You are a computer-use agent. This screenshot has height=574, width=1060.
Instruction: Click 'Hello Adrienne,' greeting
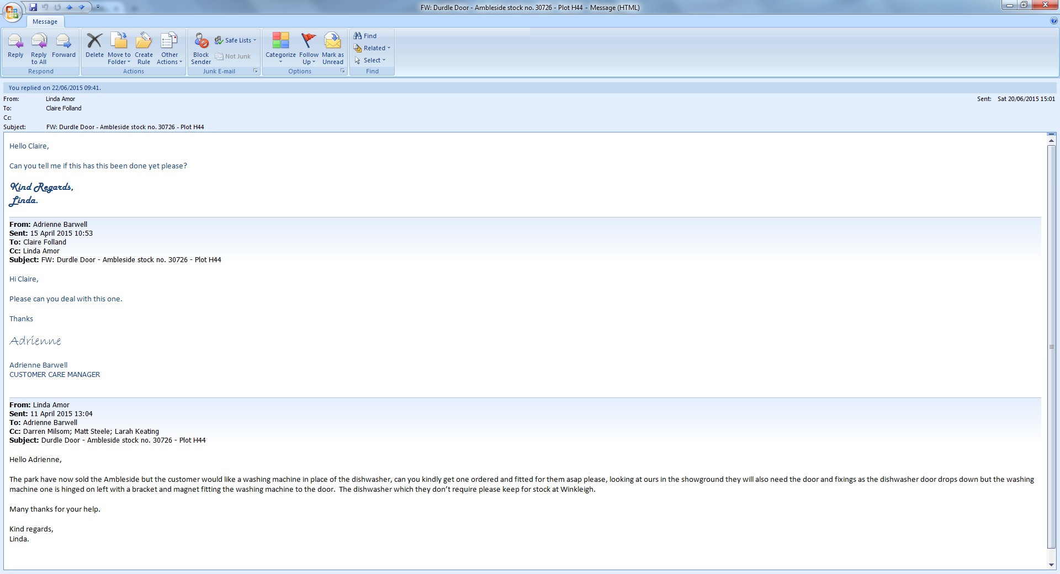(x=35, y=460)
